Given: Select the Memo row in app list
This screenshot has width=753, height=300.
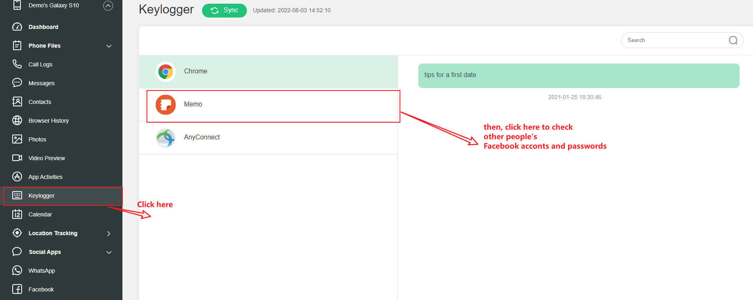Looking at the screenshot, I should (268, 105).
